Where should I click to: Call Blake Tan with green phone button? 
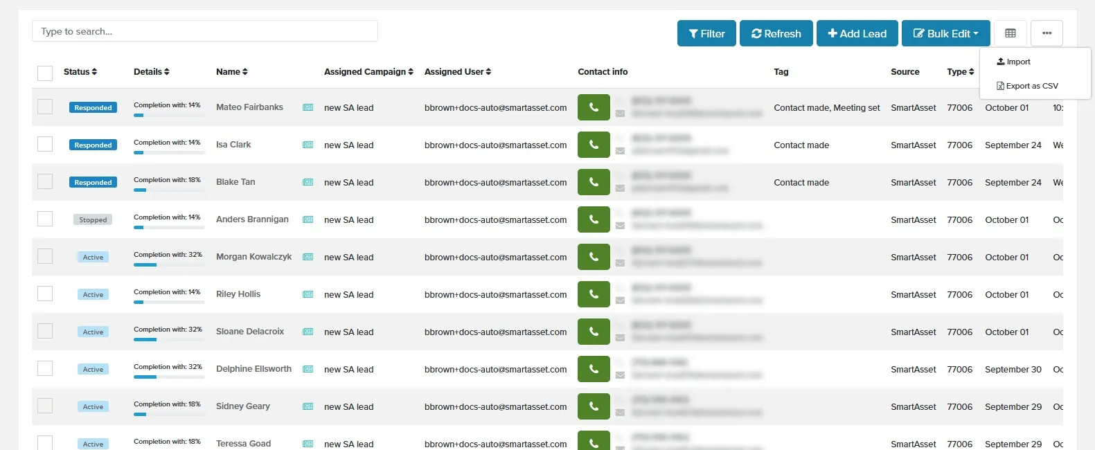(594, 182)
